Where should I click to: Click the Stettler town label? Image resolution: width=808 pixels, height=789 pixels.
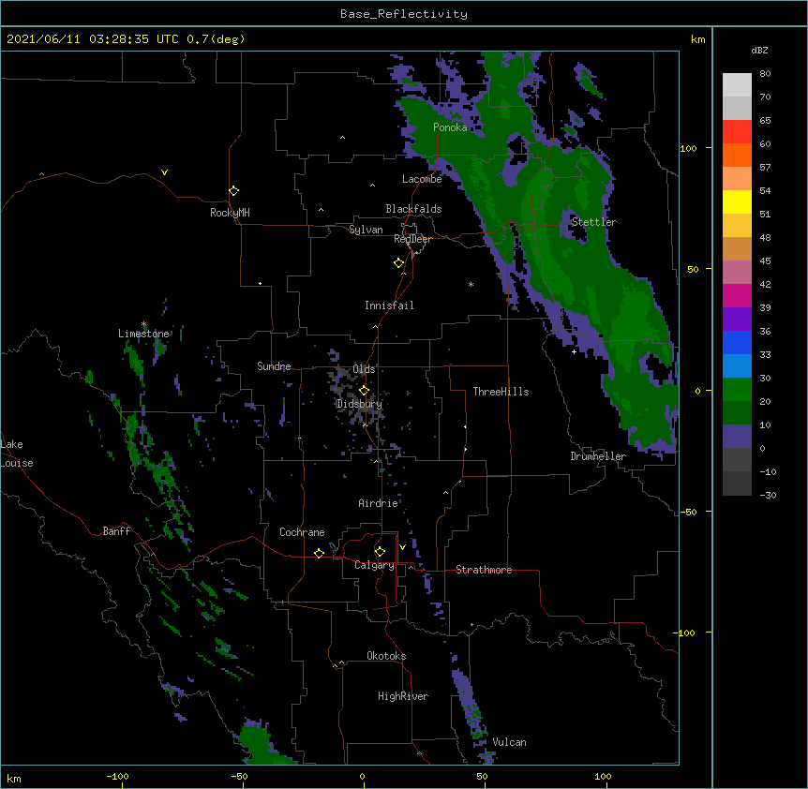(594, 222)
